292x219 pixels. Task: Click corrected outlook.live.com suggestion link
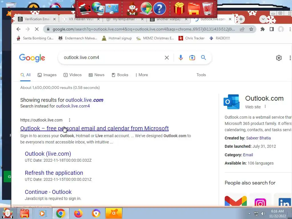(84, 100)
